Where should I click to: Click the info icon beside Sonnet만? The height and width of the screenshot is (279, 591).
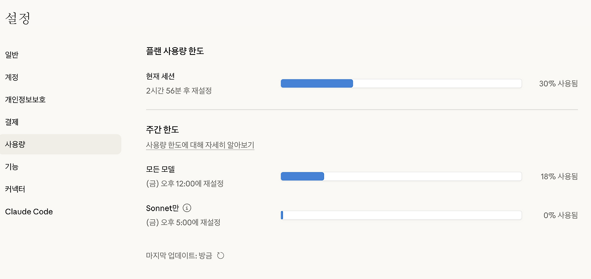187,208
